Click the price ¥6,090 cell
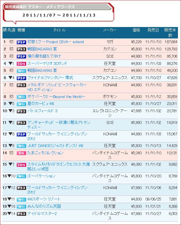This screenshot has width=181, height=225. [136, 164]
